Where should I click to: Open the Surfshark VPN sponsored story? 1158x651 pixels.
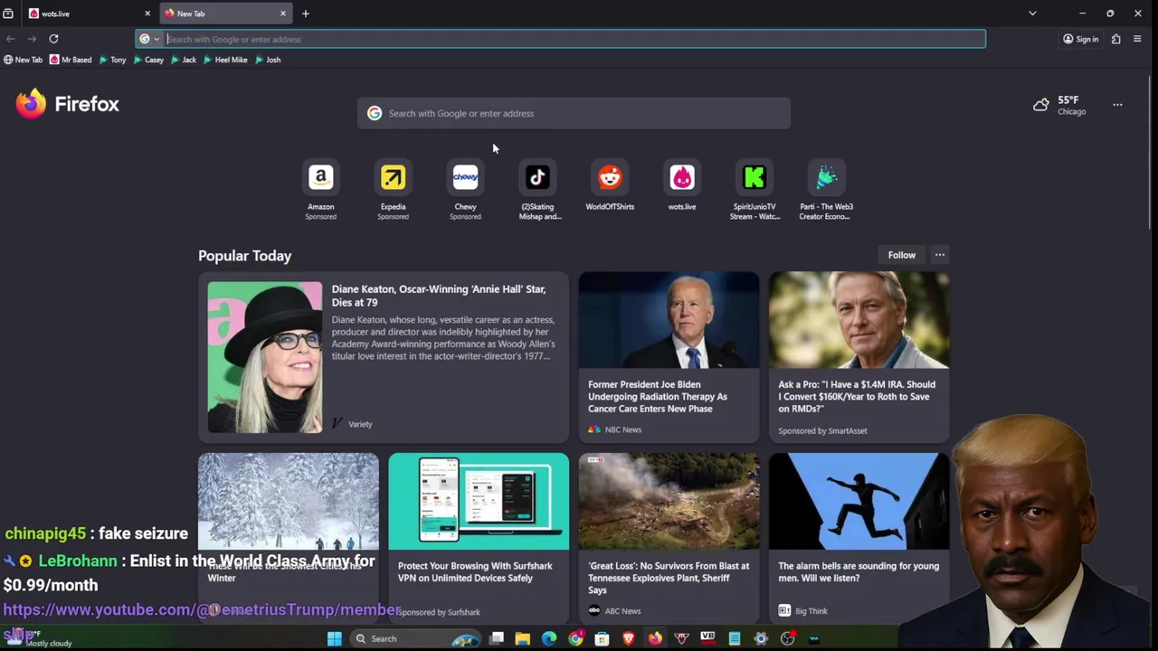pos(479,537)
